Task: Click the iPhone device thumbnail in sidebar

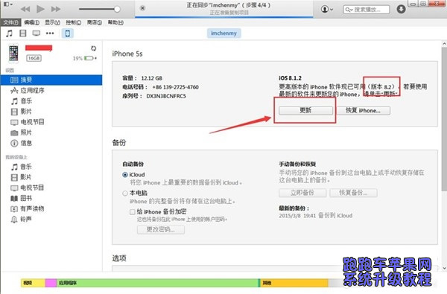Action: point(13,54)
